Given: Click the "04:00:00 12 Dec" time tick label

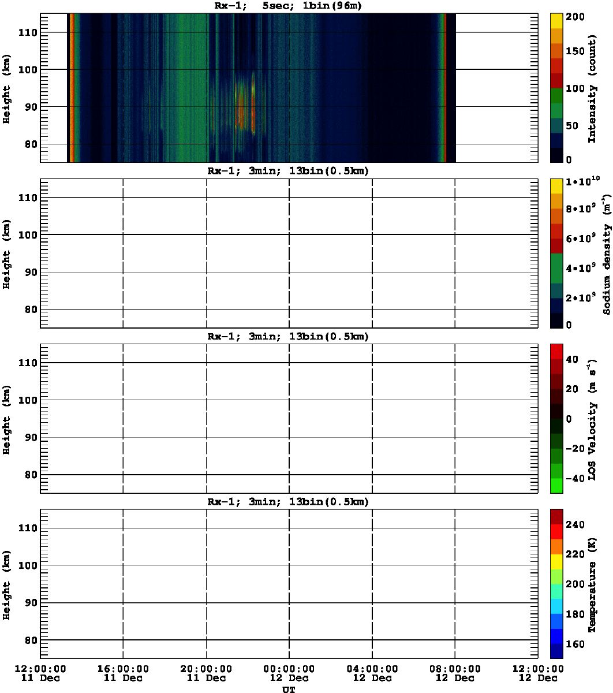Looking at the screenshot, I should tap(372, 673).
